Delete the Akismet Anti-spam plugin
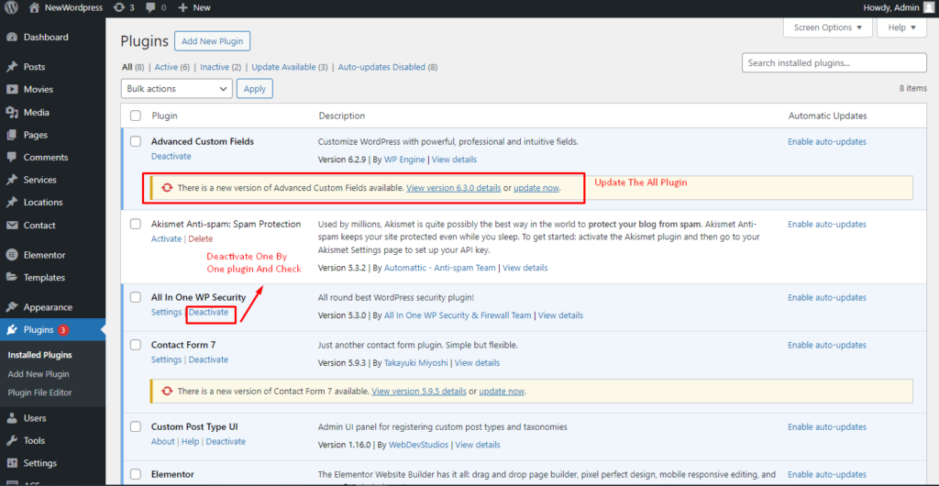This screenshot has height=486, width=939. click(x=201, y=238)
